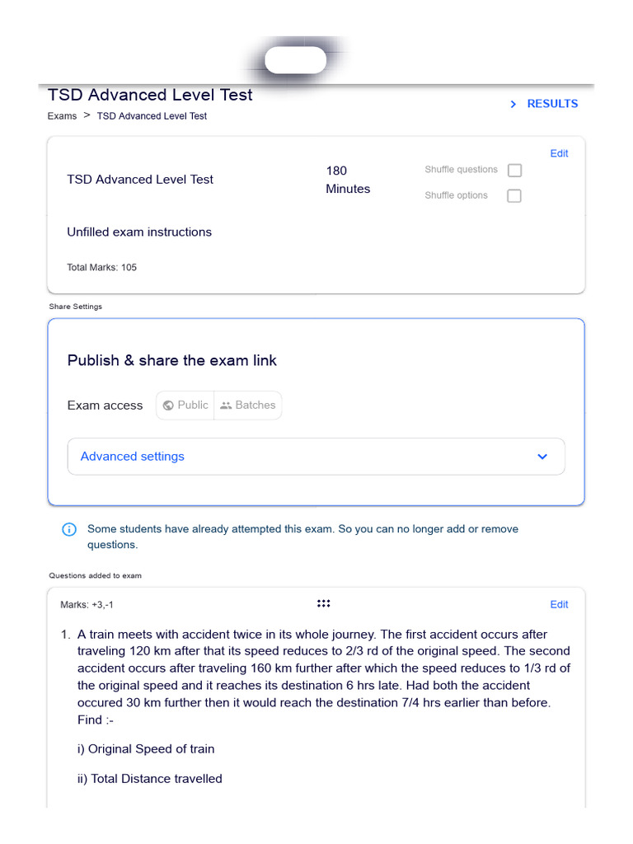Screen dimensions: 633x844
Task: Click the info icon beside attempted exam notice
Action: pyautogui.click(x=69, y=529)
